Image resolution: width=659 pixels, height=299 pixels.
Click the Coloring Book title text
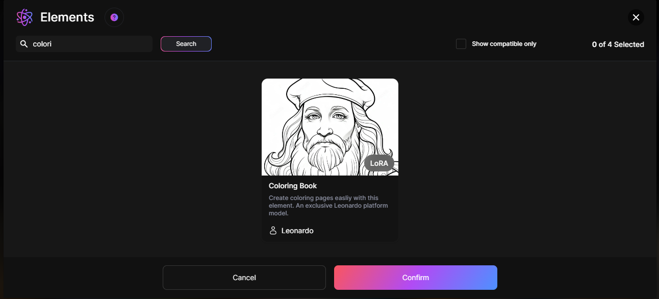tap(293, 186)
